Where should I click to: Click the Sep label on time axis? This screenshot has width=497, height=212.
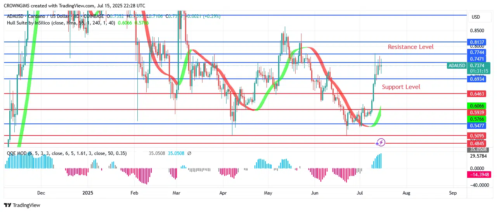coord(452,193)
